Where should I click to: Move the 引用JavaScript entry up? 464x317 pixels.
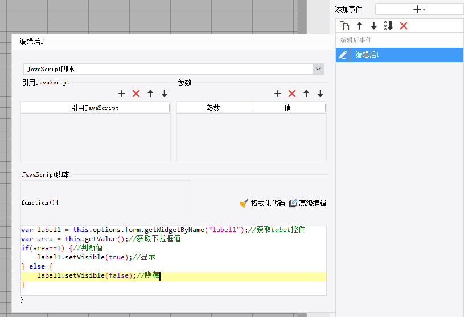[150, 94]
